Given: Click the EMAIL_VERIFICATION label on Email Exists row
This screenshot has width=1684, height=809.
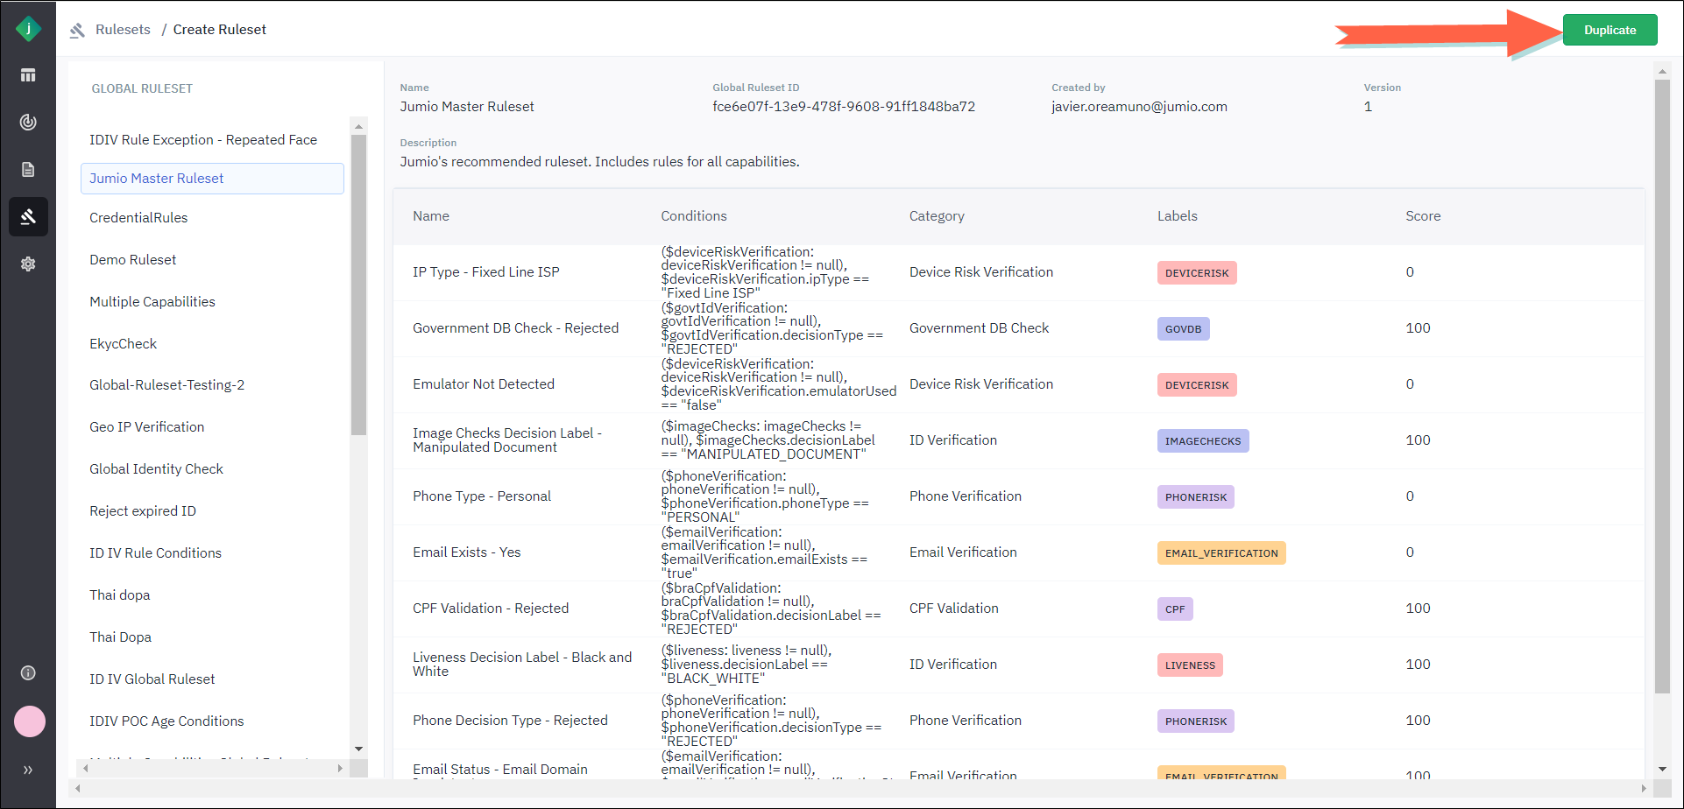Looking at the screenshot, I should 1221,553.
